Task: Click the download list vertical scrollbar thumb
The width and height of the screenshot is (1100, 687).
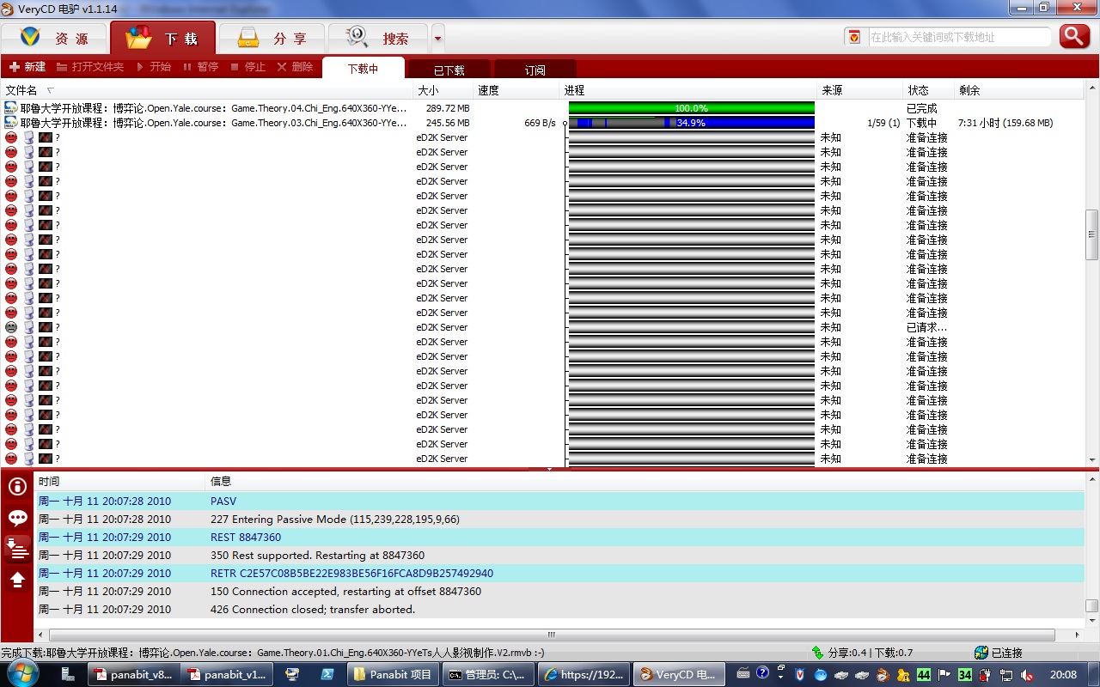Action: point(1092,234)
